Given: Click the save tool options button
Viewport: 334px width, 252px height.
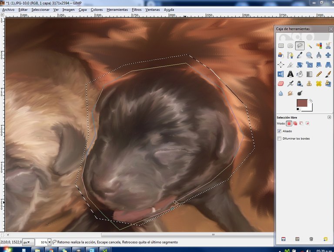Looking at the screenshot, I should [283, 239].
